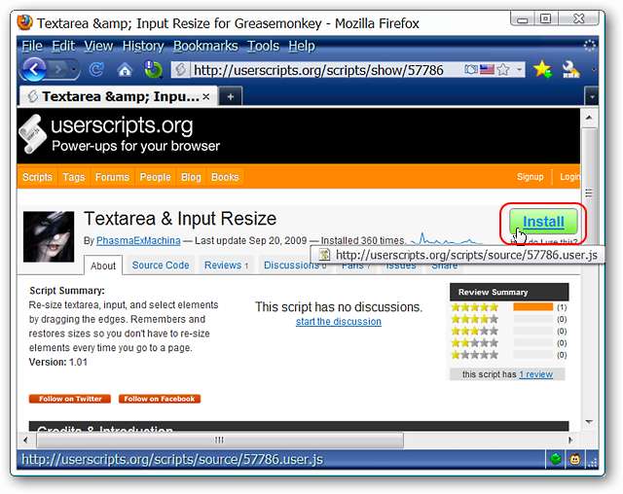Image resolution: width=623 pixels, height=494 pixels.
Task: Go to Books in the orange navigation bar
Action: coord(225,177)
